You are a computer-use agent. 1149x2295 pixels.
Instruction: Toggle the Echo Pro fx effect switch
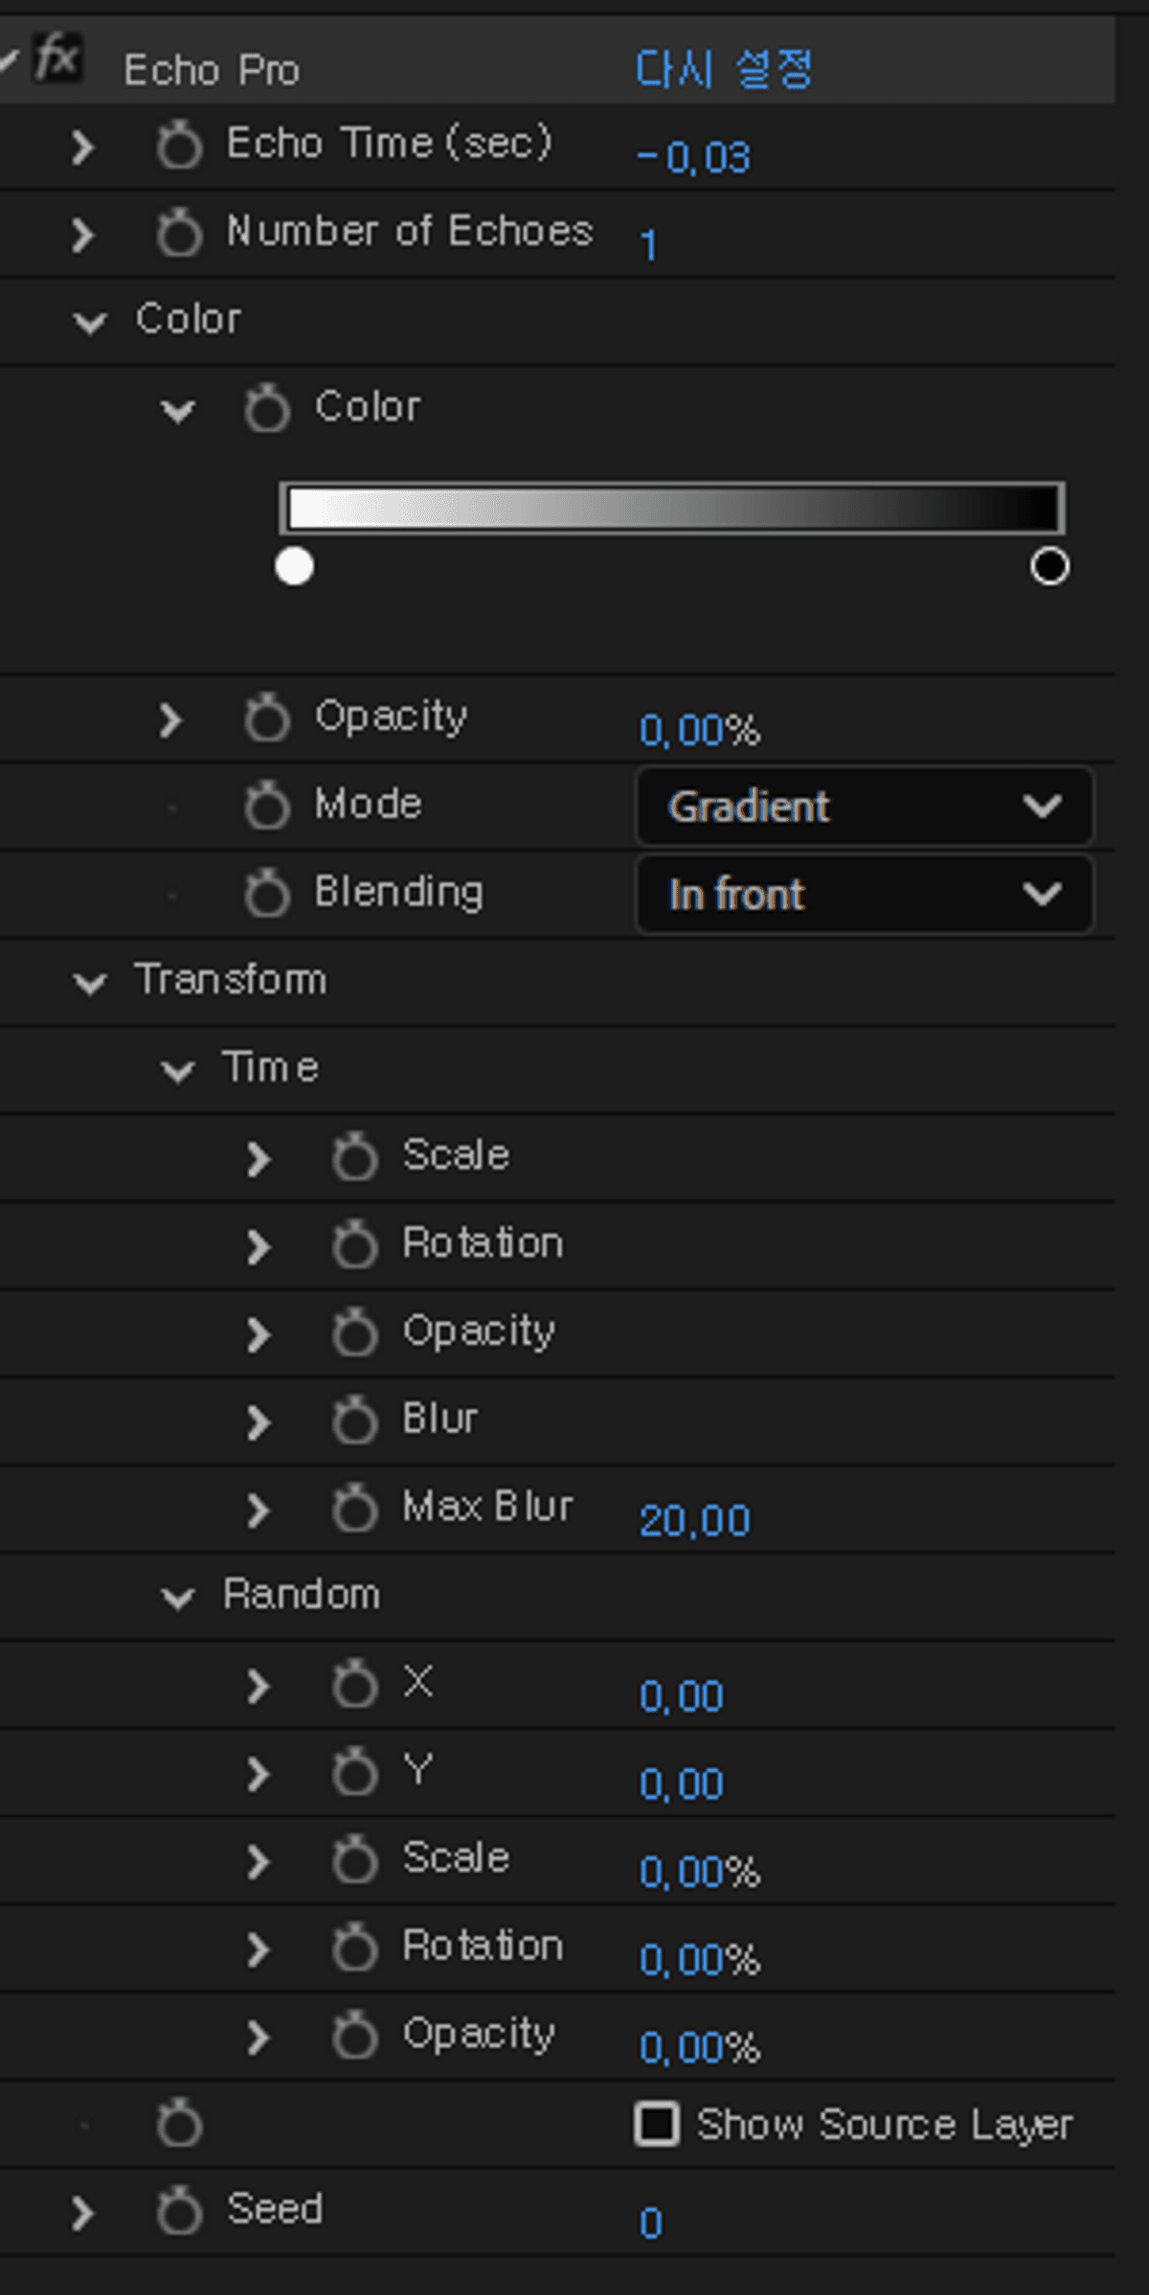pyautogui.click(x=57, y=59)
